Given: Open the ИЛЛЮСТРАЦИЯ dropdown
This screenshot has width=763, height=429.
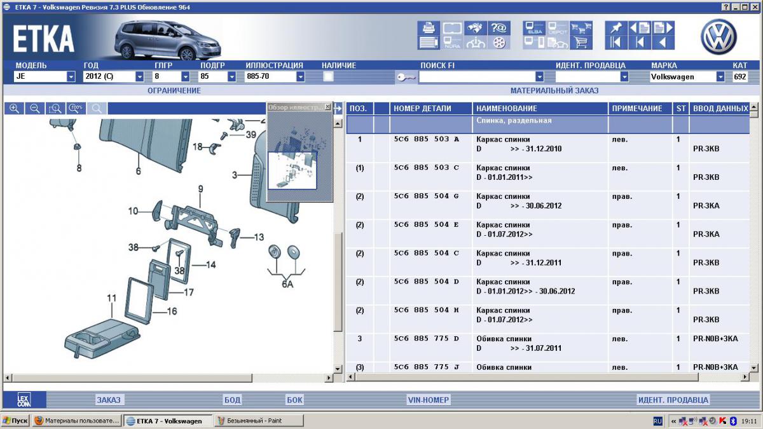Looking at the screenshot, I should click(300, 77).
